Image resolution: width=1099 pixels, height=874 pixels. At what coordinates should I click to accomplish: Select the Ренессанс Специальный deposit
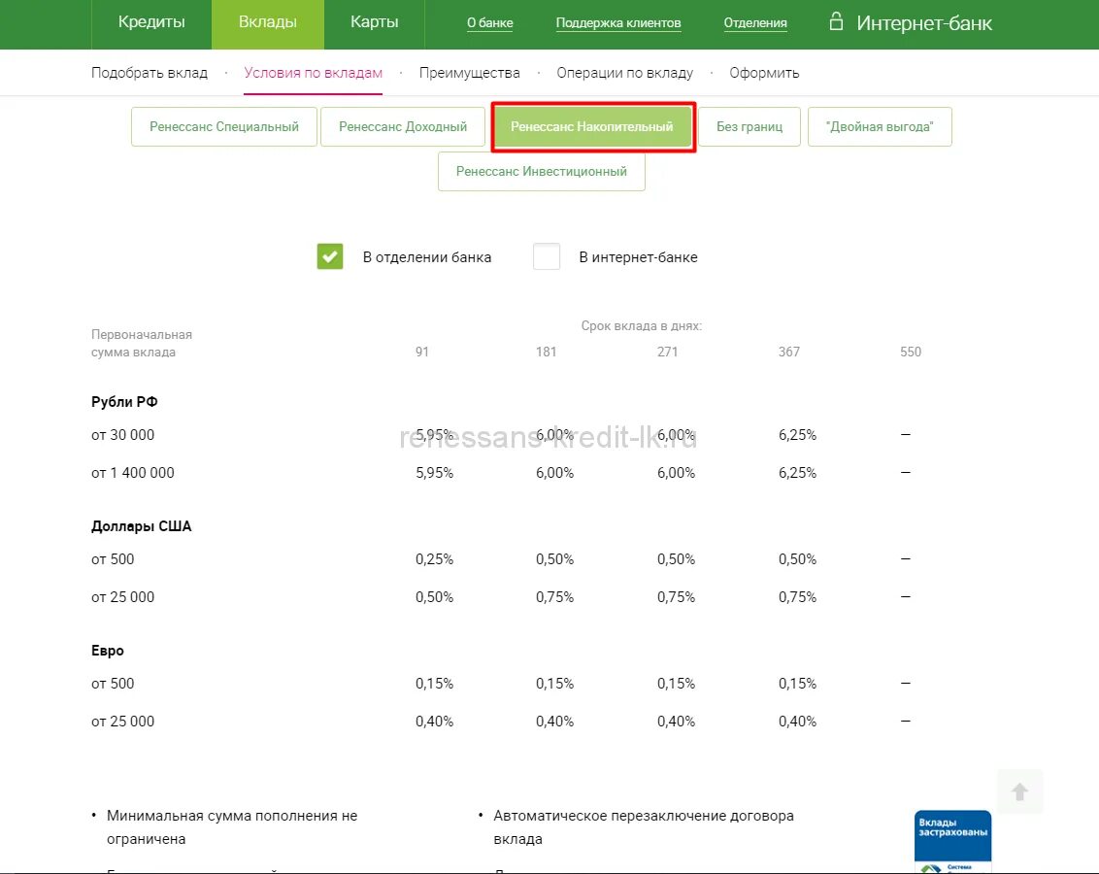[224, 127]
